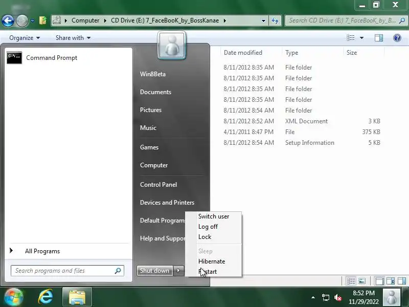Expand the root breadcrumb arrow before Computer
409x307 pixels.
tap(66, 20)
